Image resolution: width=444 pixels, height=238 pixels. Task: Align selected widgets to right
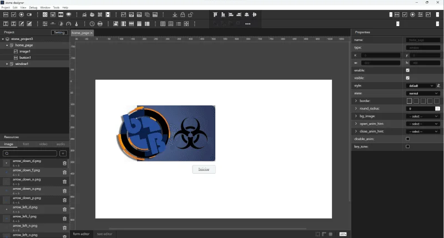(x=239, y=14)
